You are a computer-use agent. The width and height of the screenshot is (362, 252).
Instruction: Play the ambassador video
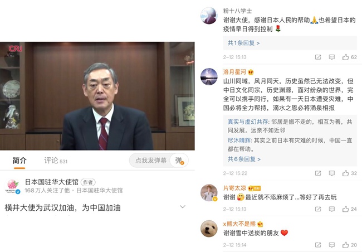click(97, 96)
